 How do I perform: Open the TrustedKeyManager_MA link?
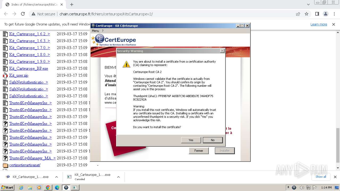[32, 158]
